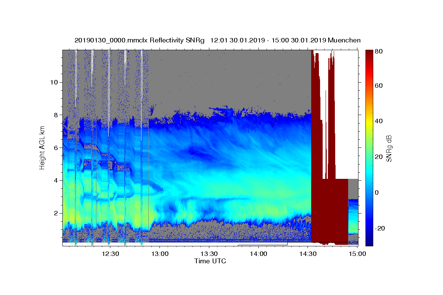
Task: Click the height tick label 10
Action: pyautogui.click(x=54, y=82)
